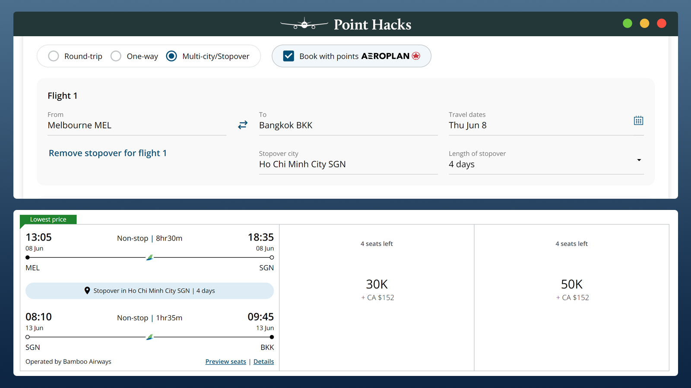The image size is (691, 388).
Task: Click Stopover city field Ho Chi Minh City SGN
Action: click(348, 162)
